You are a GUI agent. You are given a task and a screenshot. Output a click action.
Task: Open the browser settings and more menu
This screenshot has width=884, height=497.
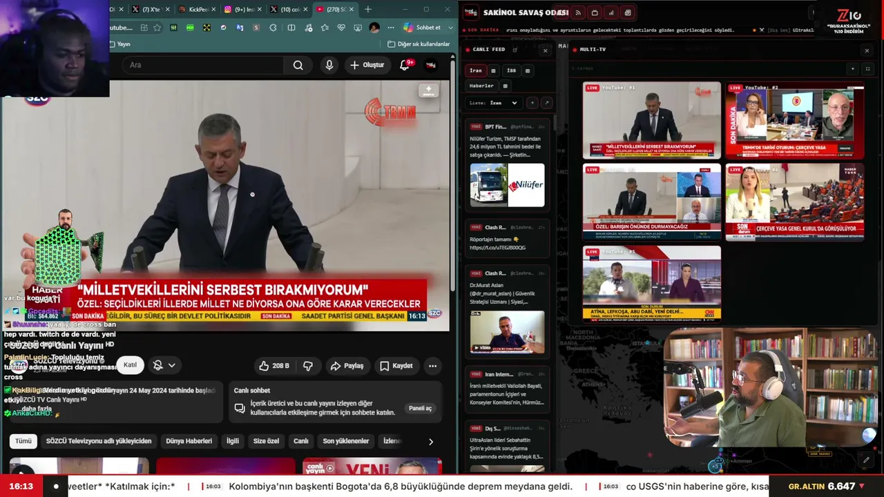tap(390, 28)
